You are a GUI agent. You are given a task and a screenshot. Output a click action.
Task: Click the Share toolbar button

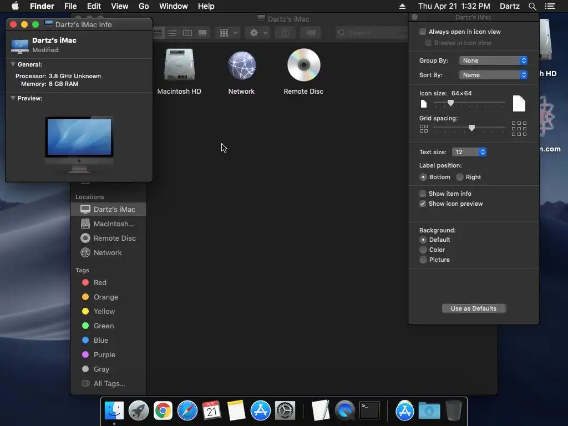point(286,33)
